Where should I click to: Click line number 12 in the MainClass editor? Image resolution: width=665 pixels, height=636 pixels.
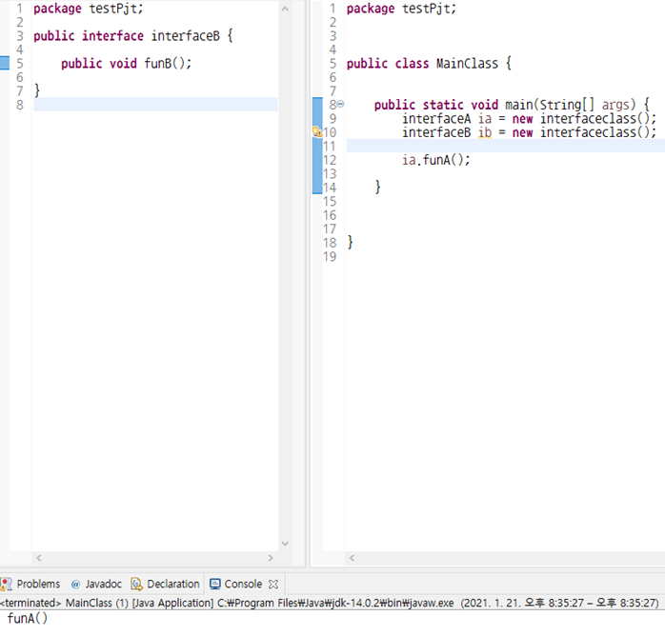click(330, 160)
